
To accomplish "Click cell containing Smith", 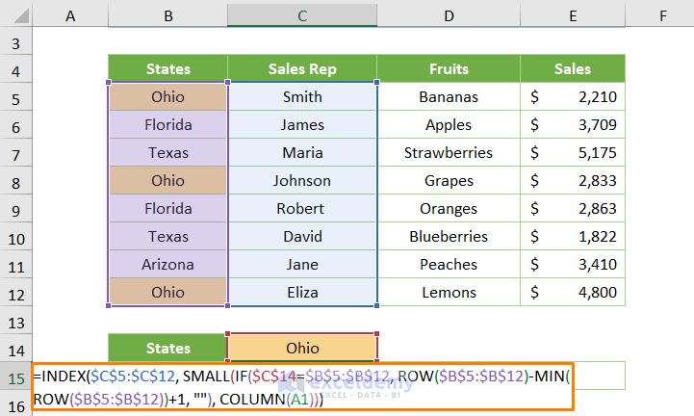I will (x=302, y=97).
